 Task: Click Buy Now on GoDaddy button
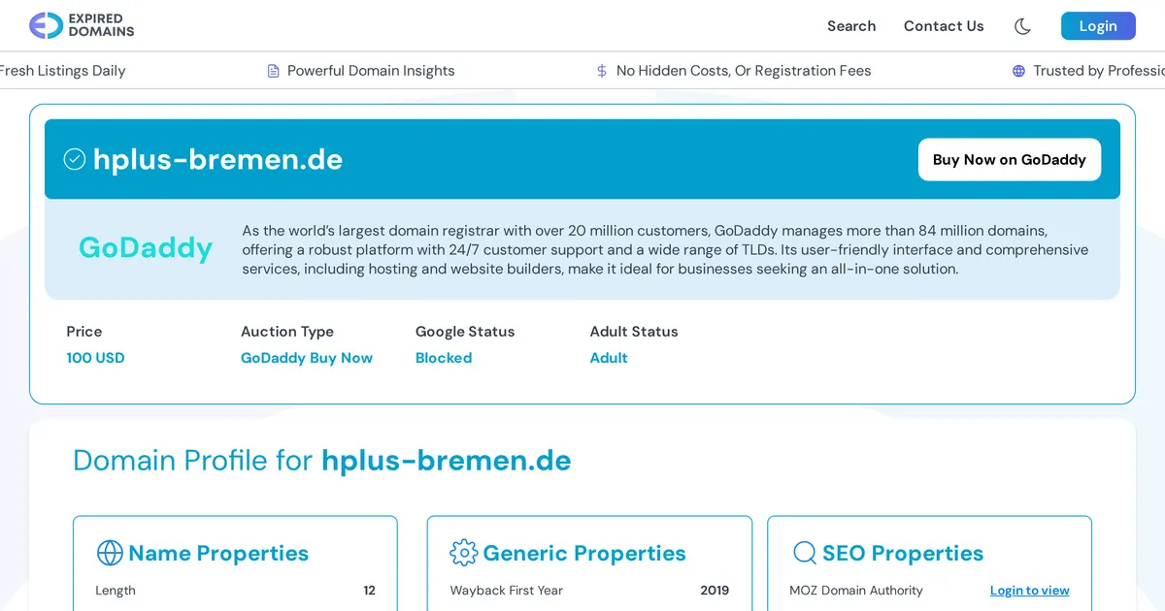click(1010, 159)
